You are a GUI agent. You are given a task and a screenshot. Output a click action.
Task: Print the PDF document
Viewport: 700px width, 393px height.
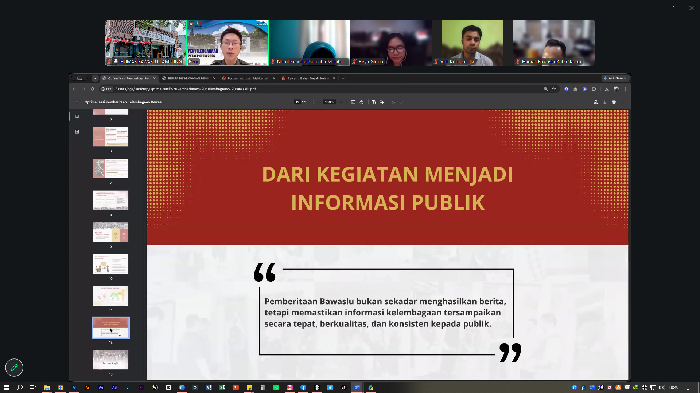point(614,102)
